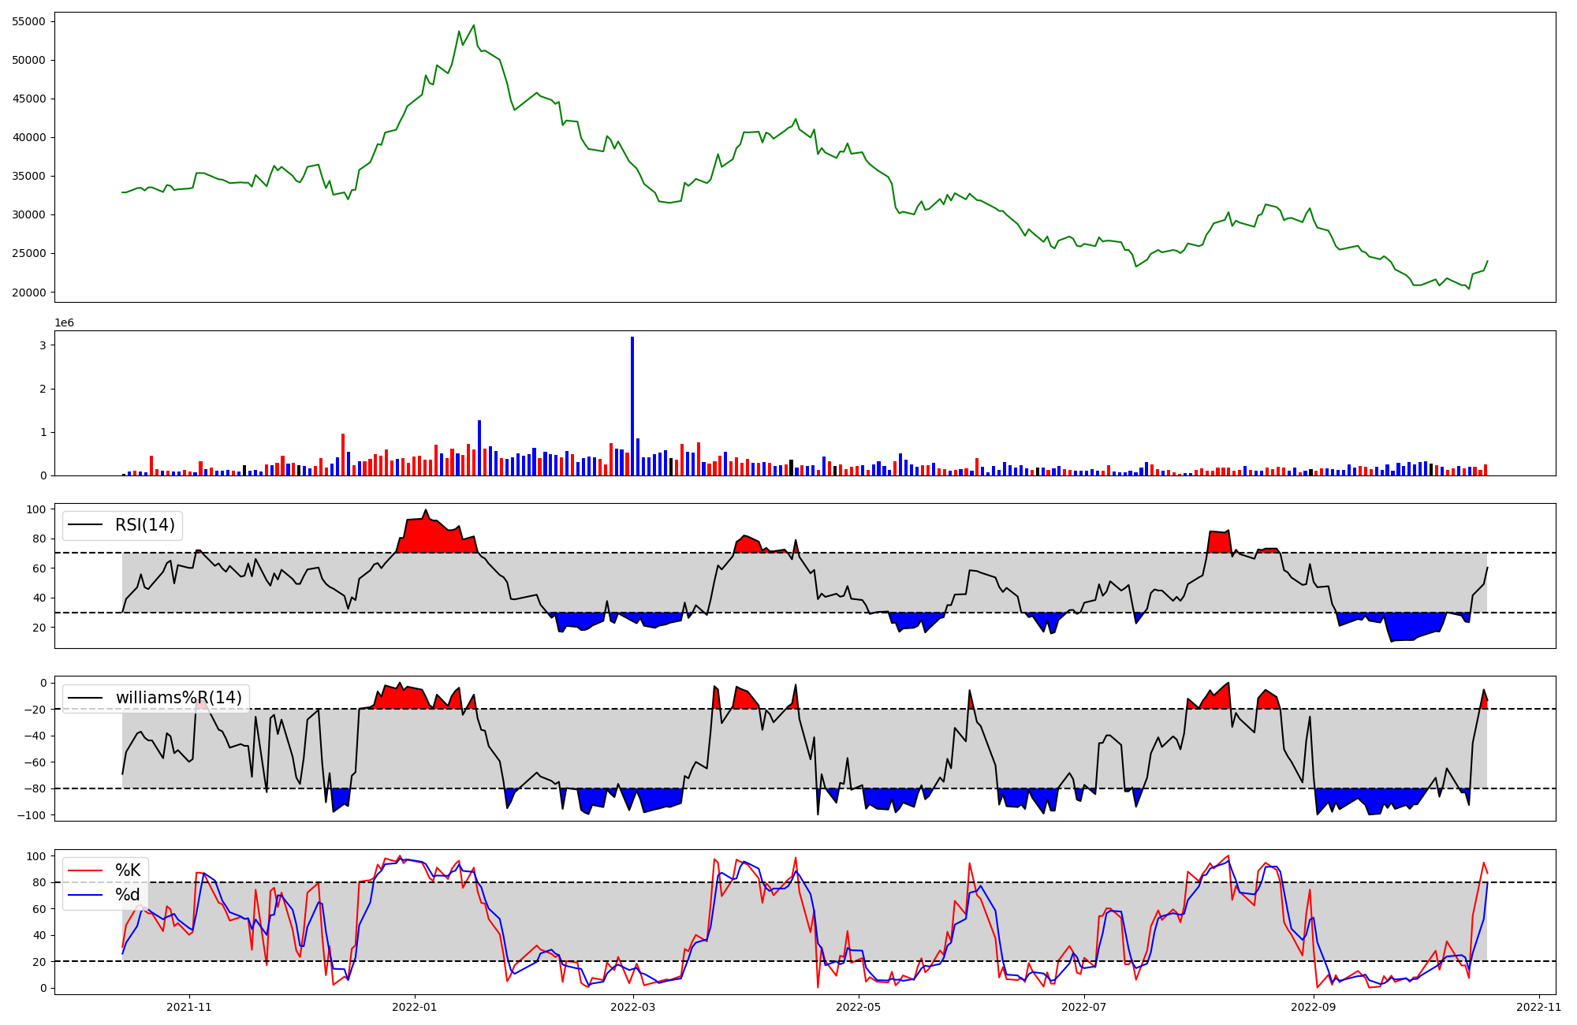Click the 1e6 volume scale label
This screenshot has width=1577, height=1025.
(64, 323)
